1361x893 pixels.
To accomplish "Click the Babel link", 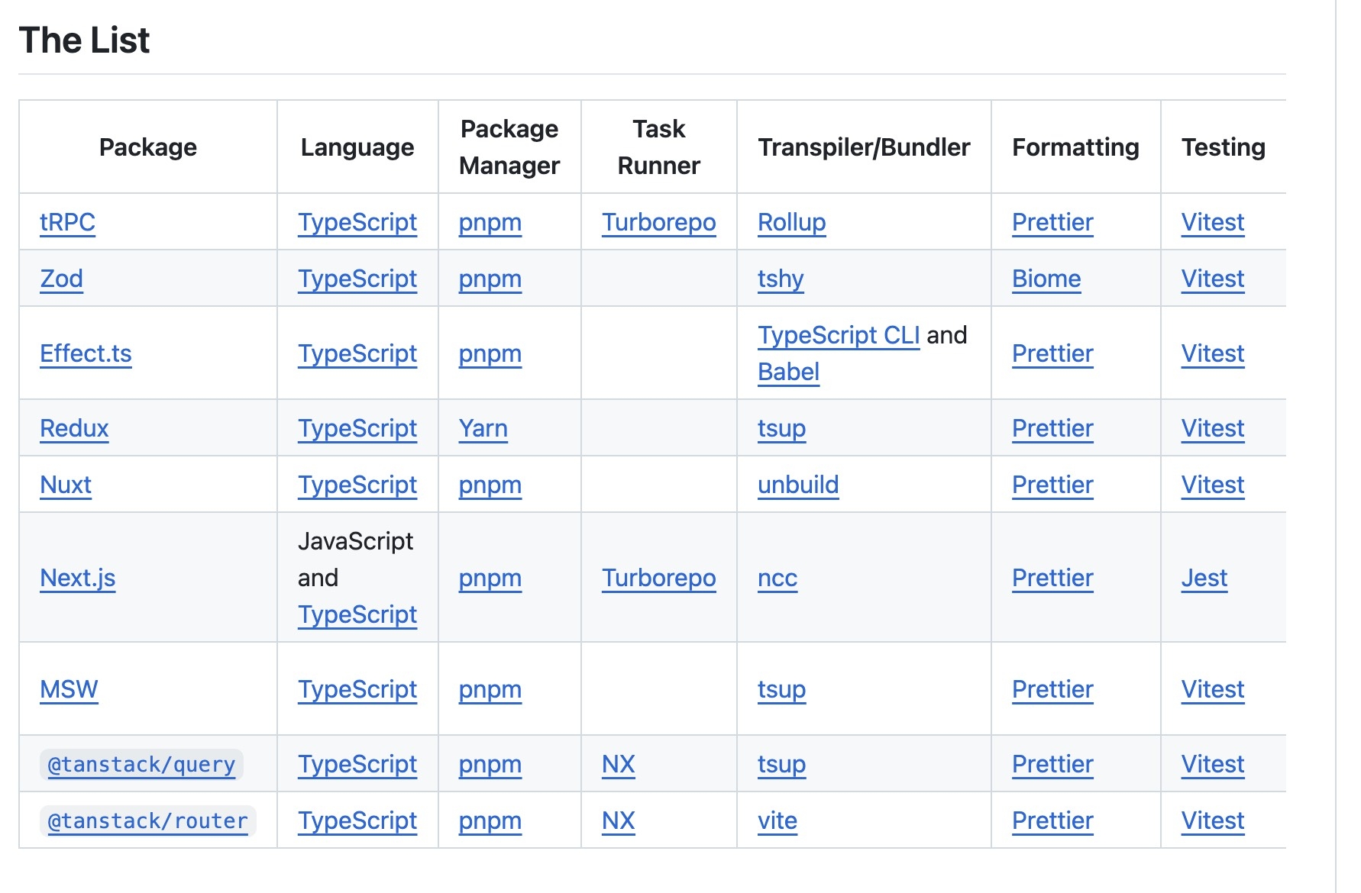I will (788, 372).
